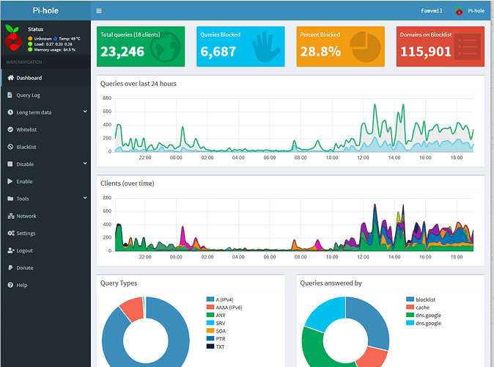Toggle cache legend swatch

[410, 307]
